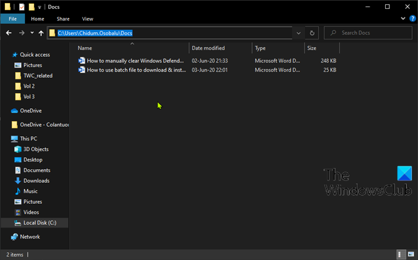418x260 pixels.
Task: Sort files by Name column
Action: tap(85, 48)
